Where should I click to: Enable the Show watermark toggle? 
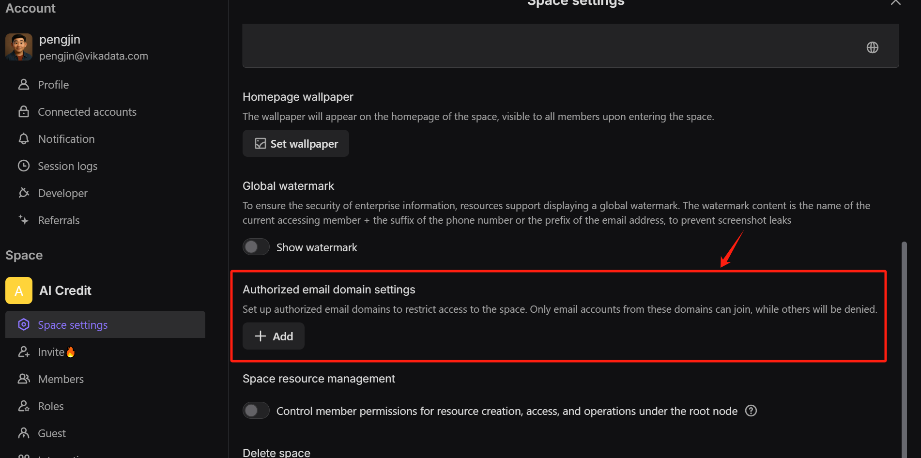256,247
